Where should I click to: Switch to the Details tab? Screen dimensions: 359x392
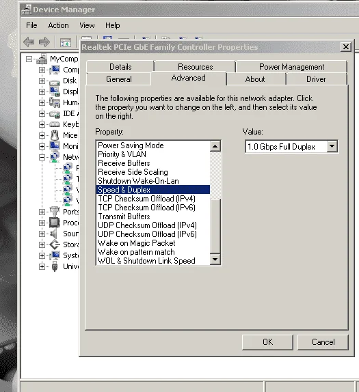pyautogui.click(x=120, y=66)
